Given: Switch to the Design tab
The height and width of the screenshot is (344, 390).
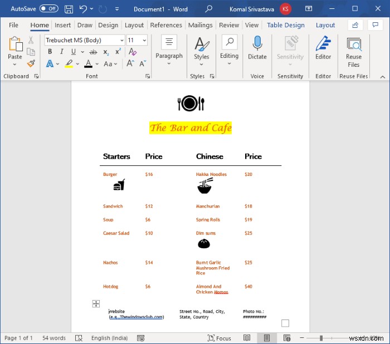Looking at the screenshot, I should 108,25.
